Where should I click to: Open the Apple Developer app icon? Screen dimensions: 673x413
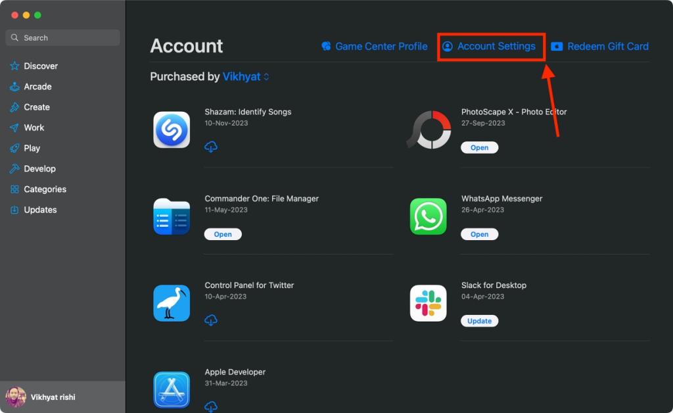point(172,390)
